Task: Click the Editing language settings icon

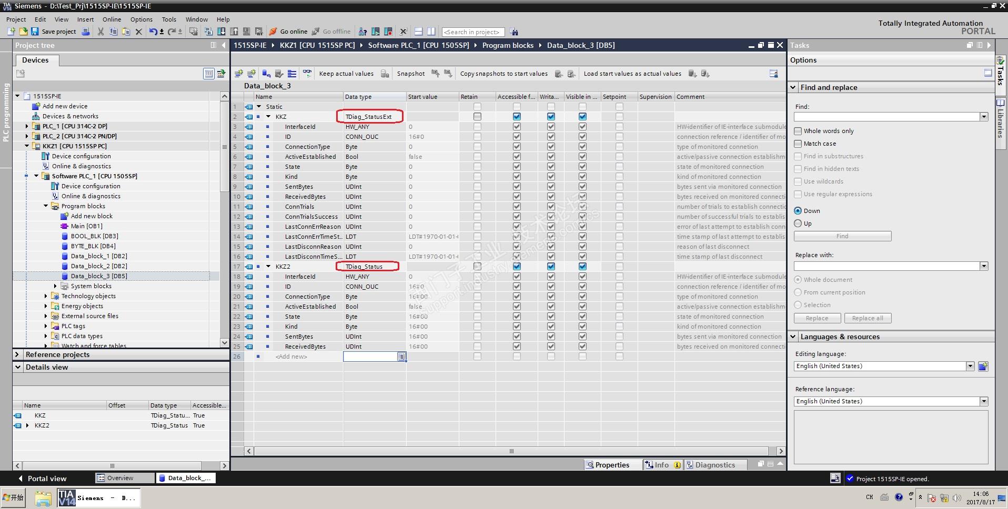Action: 983,366
